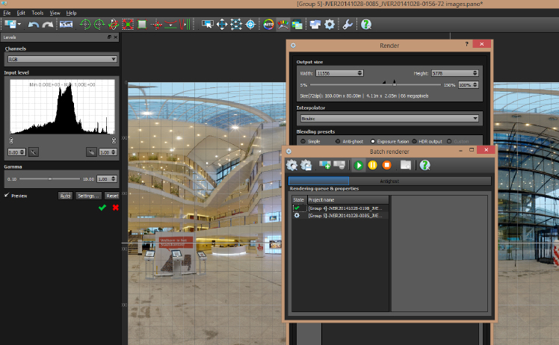
Task: Click the Auto button in Levels panel
Action: 65,196
